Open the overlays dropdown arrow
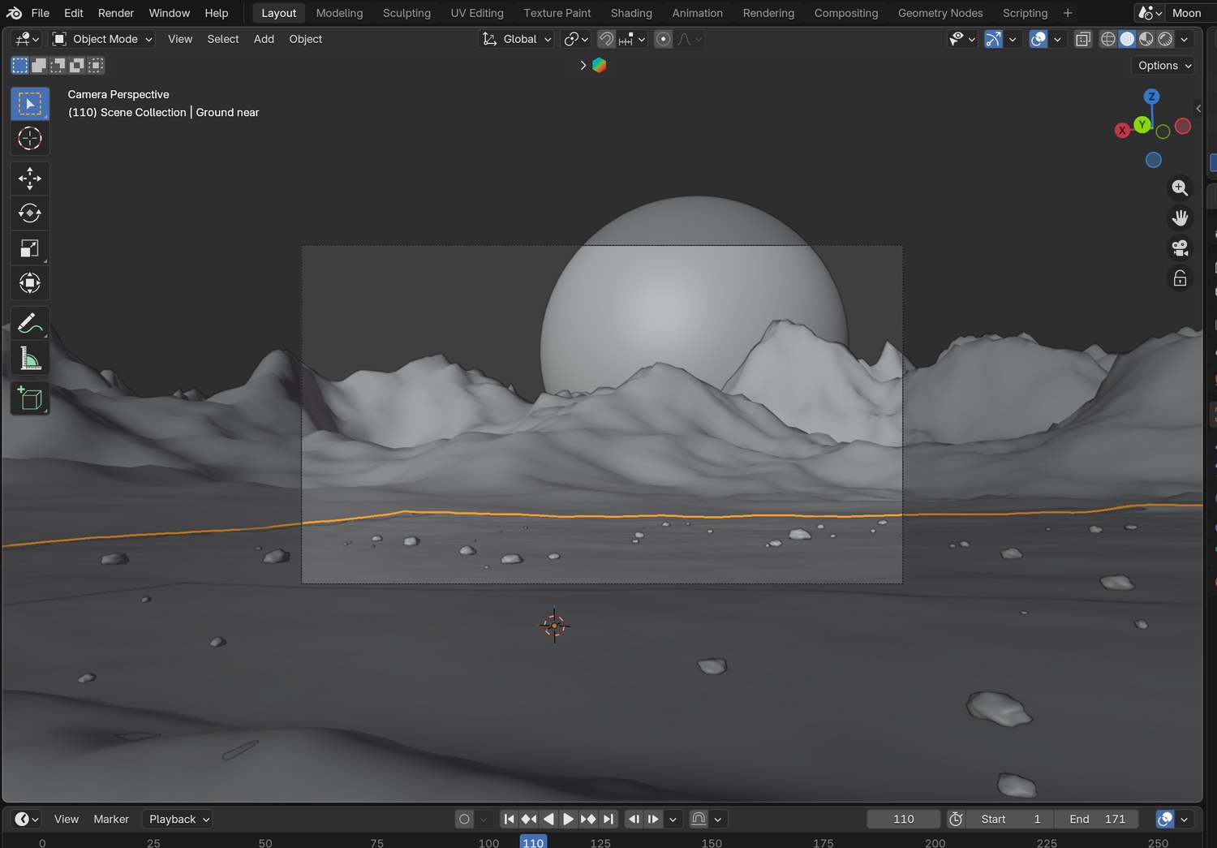This screenshot has width=1217, height=848. point(1057,39)
